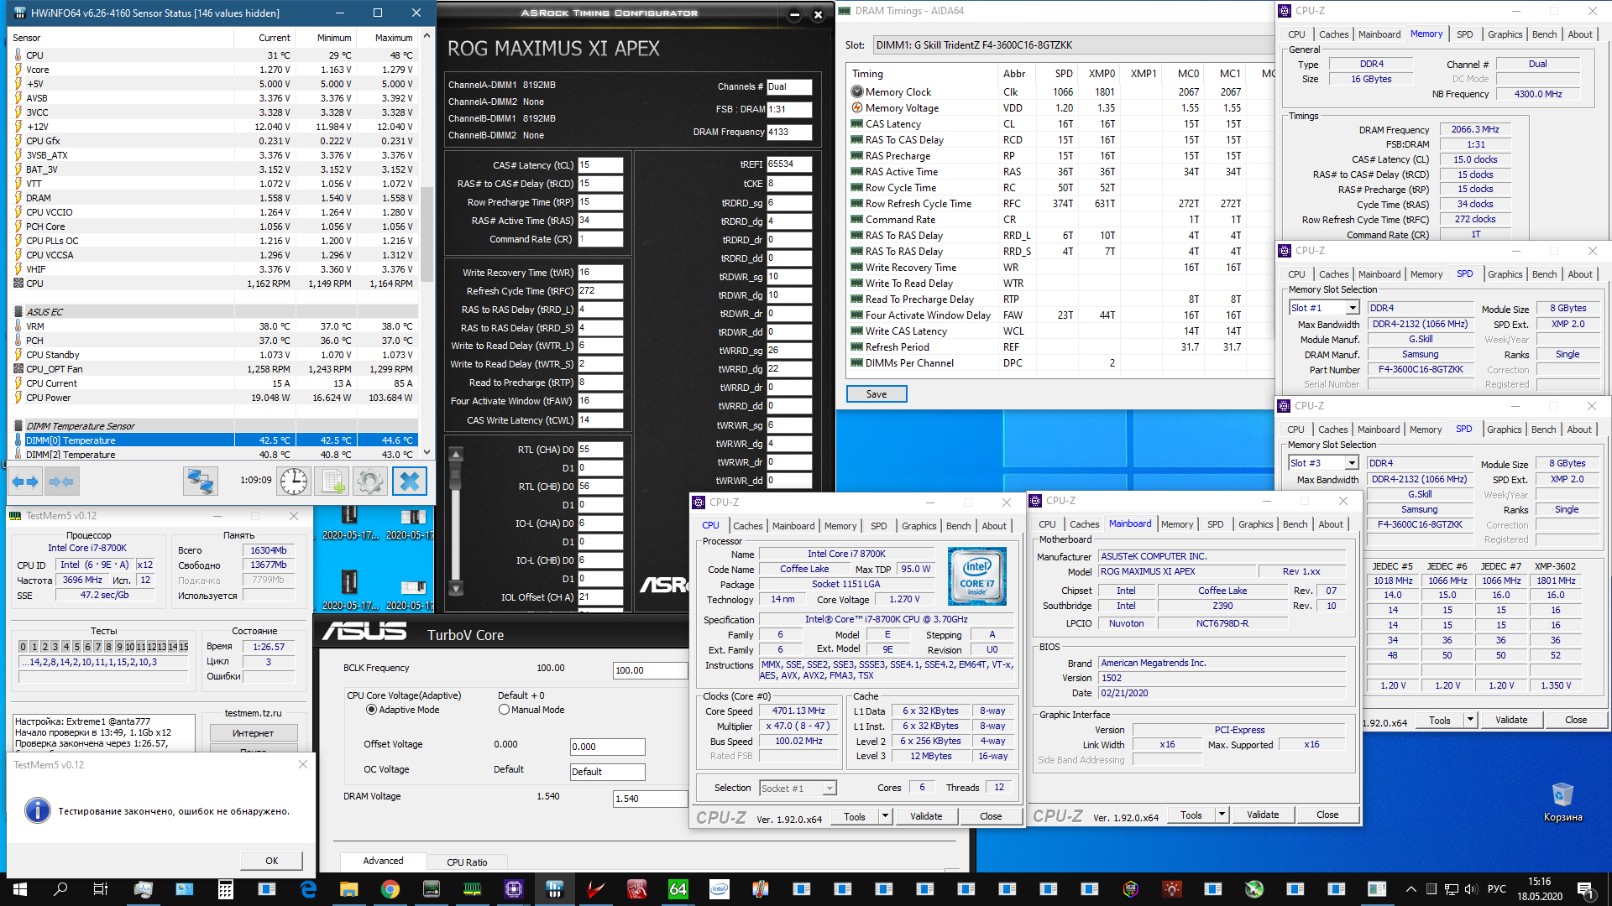The width and height of the screenshot is (1612, 906).
Task: Click HWiNFO collapse columns arrows icon
Action: tap(62, 482)
